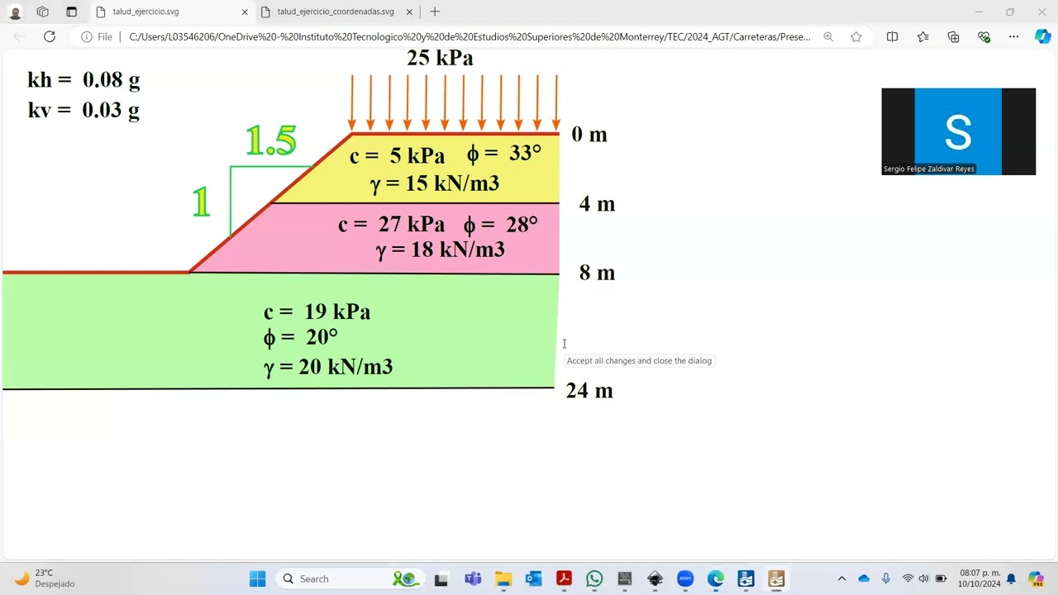Image resolution: width=1058 pixels, height=595 pixels.
Task: Open tab actions menu in Edge
Action: tap(71, 12)
